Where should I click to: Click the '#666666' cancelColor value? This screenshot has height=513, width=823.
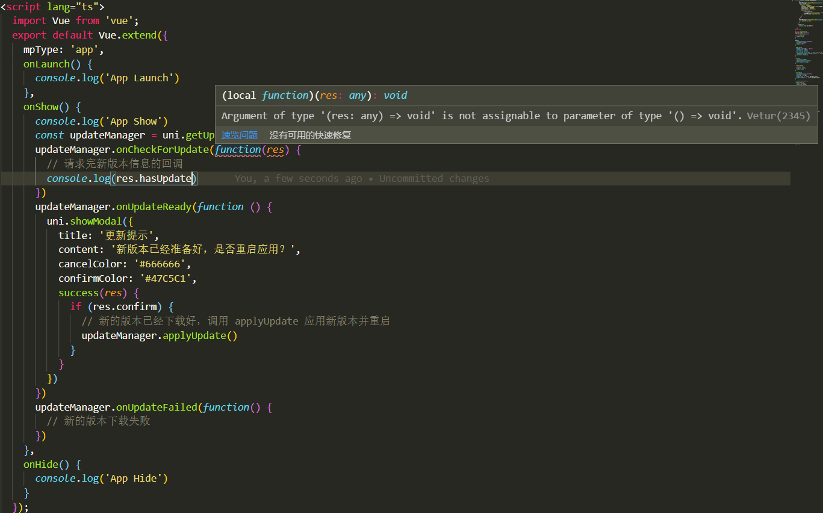162,264
